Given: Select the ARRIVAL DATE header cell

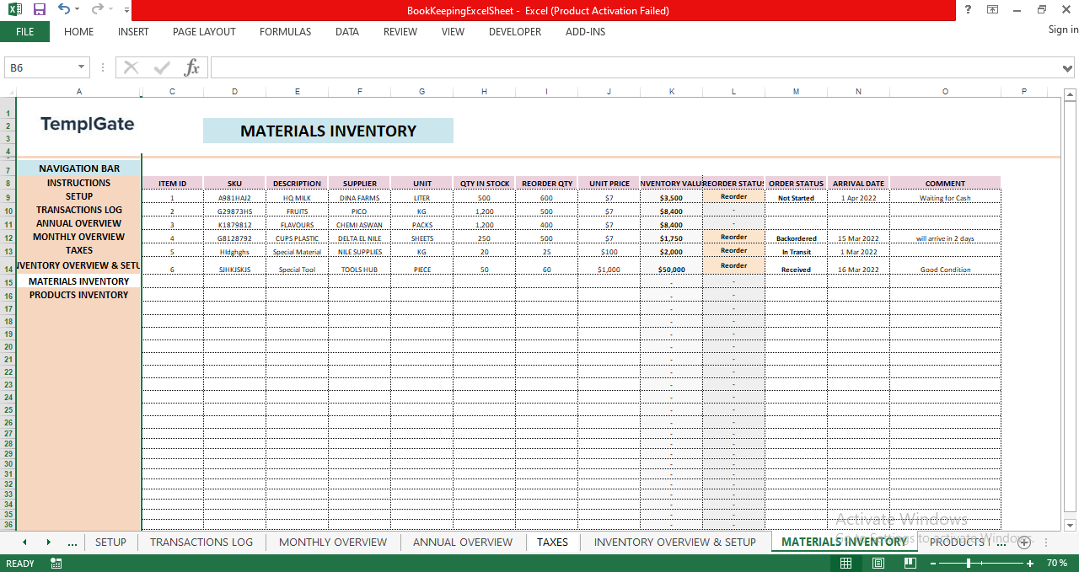Looking at the screenshot, I should (x=858, y=183).
